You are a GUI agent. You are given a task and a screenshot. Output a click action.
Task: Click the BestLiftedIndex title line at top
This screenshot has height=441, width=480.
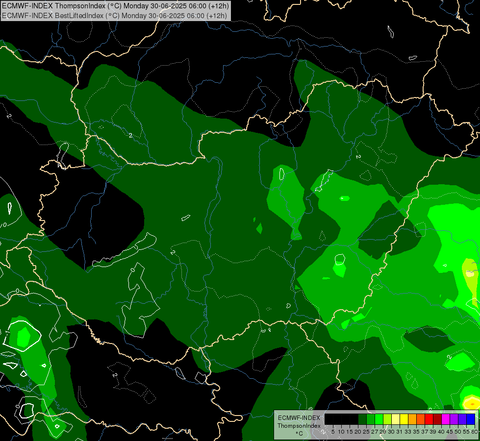[115, 16]
